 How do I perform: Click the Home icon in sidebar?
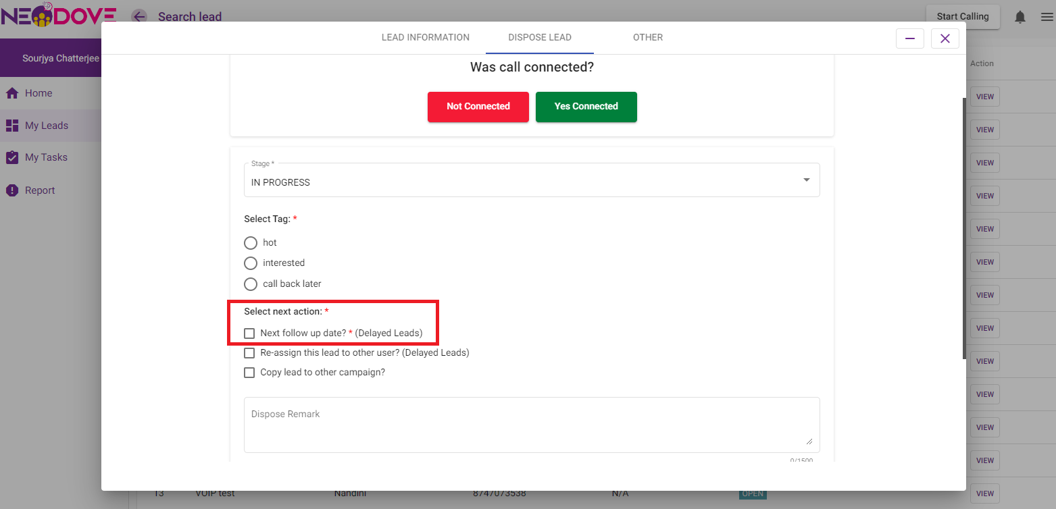pyautogui.click(x=12, y=93)
